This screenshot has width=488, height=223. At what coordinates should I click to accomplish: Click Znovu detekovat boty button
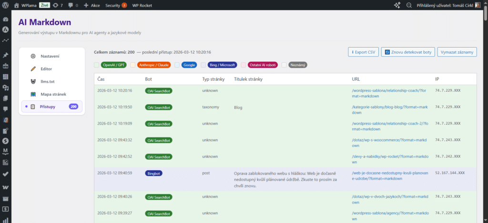coord(408,52)
